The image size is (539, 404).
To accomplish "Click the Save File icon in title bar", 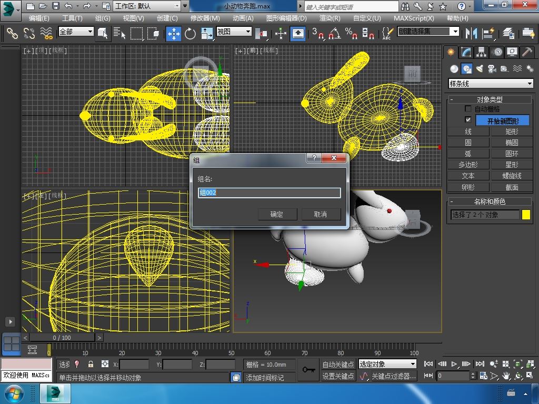I will tap(55, 6).
